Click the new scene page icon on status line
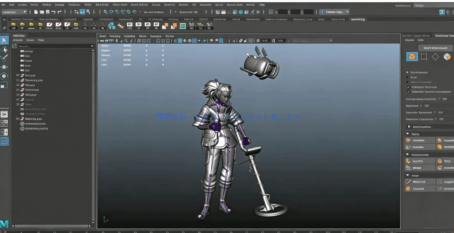The image size is (454, 233). coord(36,12)
